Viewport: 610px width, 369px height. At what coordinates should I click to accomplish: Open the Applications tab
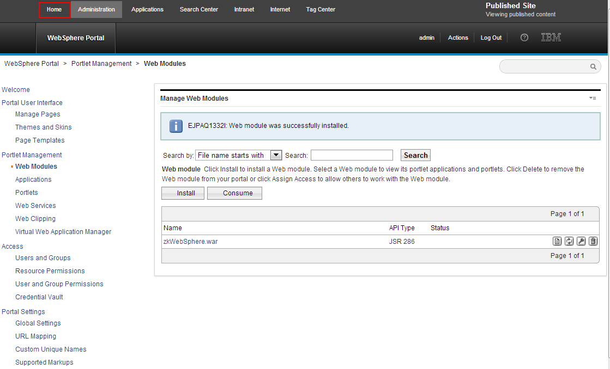pos(147,9)
